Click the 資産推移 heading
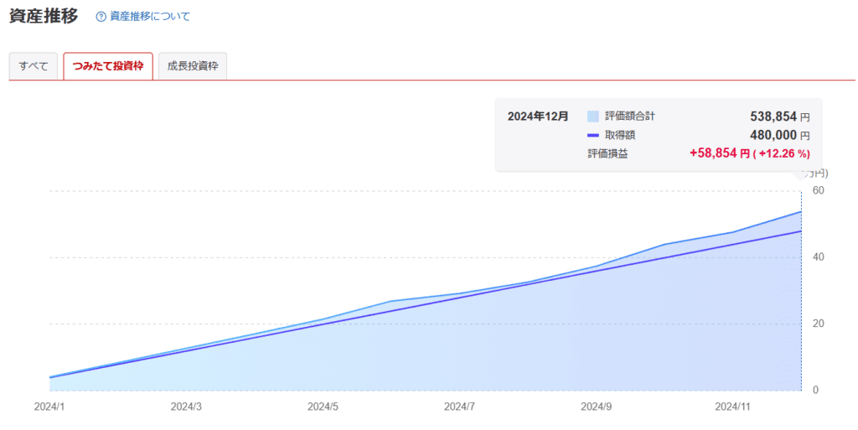The image size is (858, 430). pos(44,16)
